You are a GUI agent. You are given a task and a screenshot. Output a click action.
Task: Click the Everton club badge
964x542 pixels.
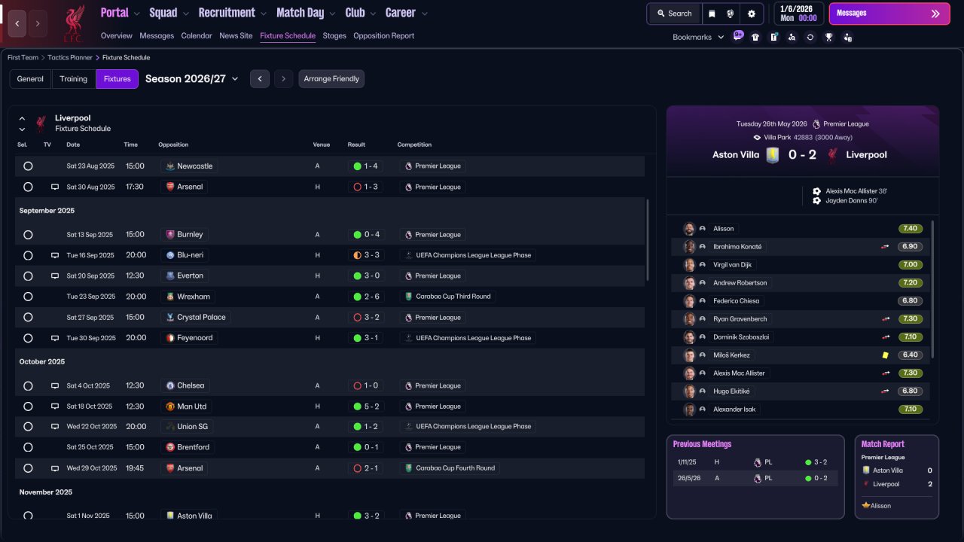[x=170, y=276]
